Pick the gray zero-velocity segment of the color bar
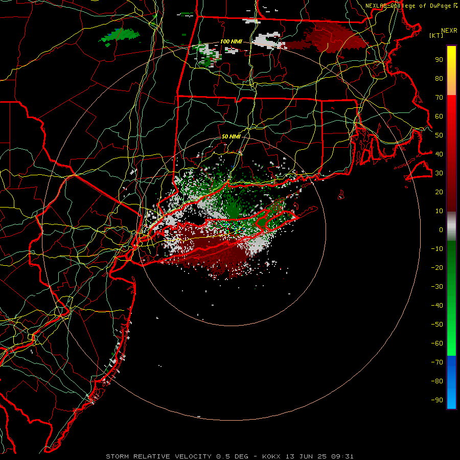This screenshot has width=460, height=460. coord(451,226)
